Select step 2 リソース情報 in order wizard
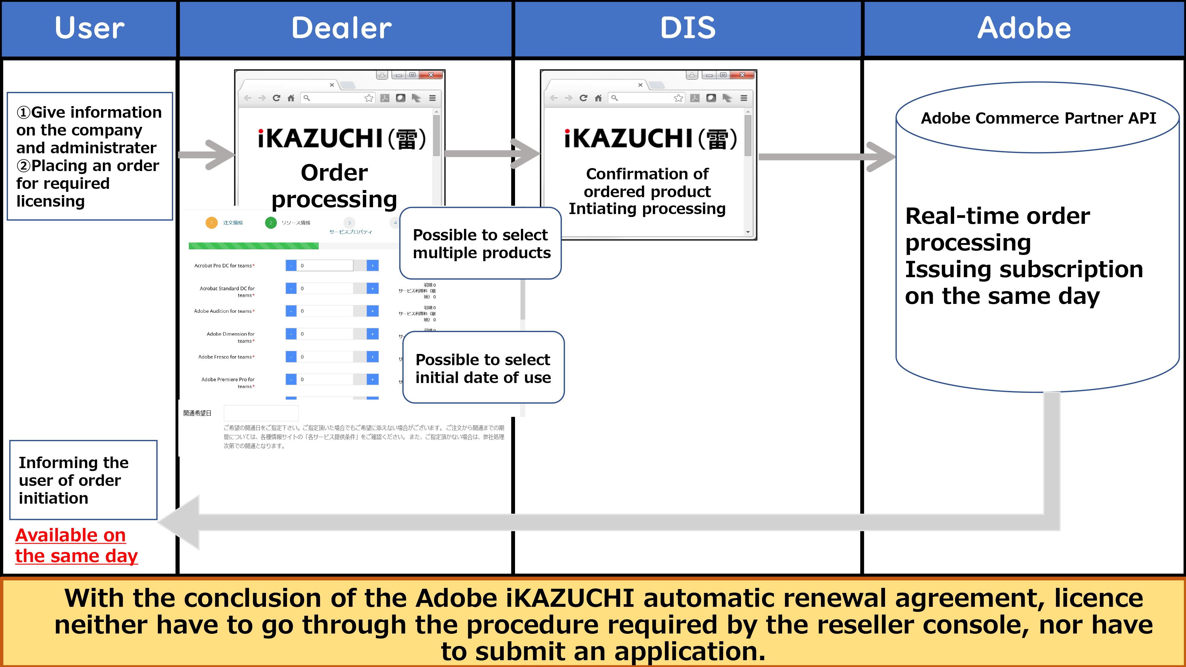Screen dimensions: 1186x667 (x=288, y=223)
